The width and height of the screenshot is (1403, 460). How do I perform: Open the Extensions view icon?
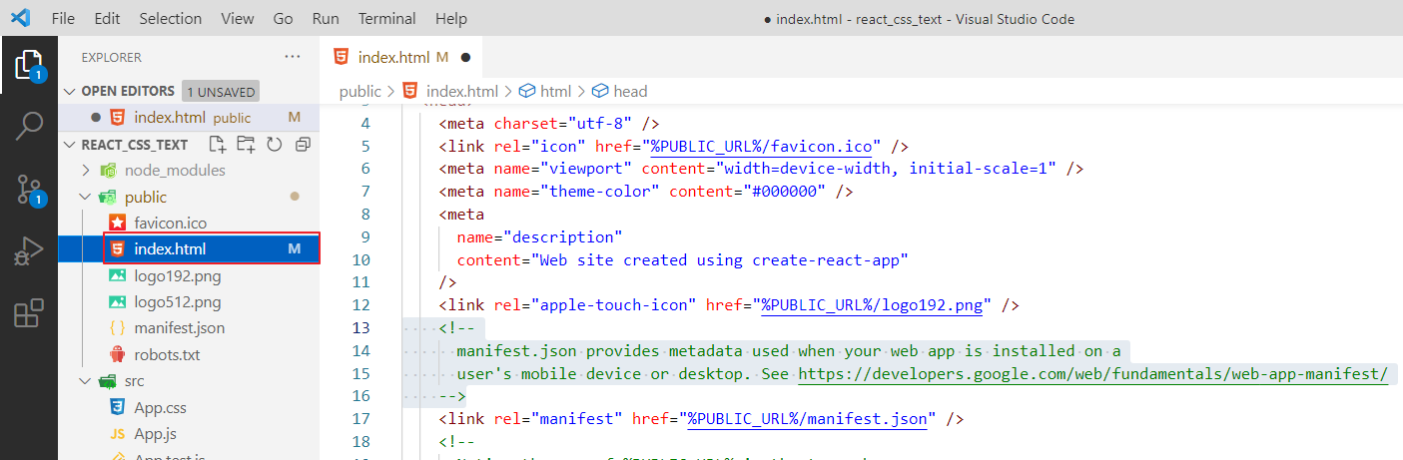[28, 313]
